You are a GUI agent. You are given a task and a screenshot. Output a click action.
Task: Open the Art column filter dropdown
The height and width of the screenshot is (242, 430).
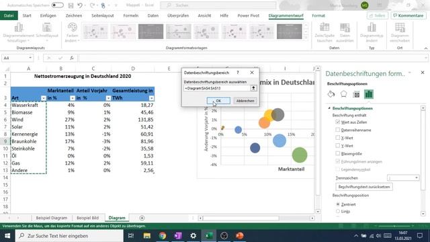[43, 98]
